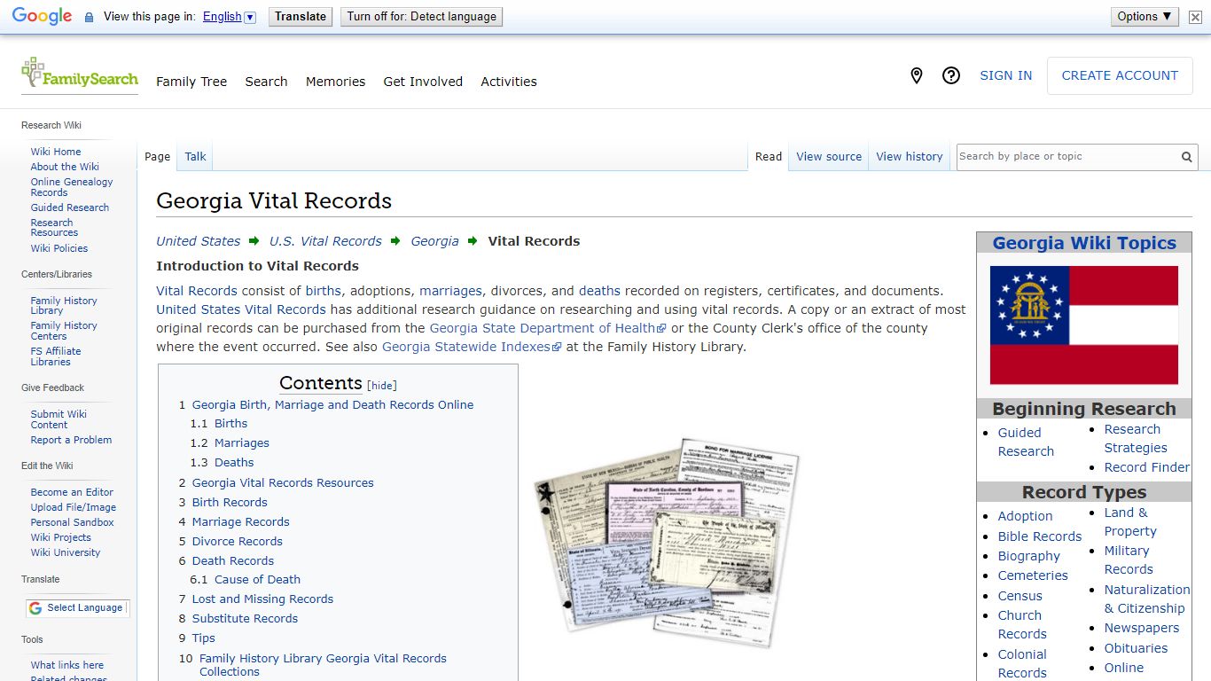Click SIGN IN
Image resolution: width=1211 pixels, height=681 pixels.
coord(1005,76)
